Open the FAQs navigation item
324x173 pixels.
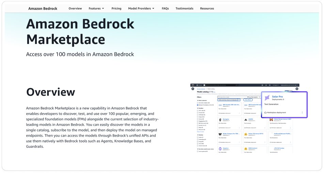click(x=165, y=9)
